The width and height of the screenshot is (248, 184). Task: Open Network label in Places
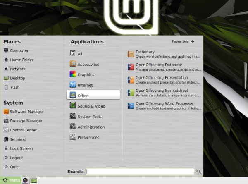(18, 69)
